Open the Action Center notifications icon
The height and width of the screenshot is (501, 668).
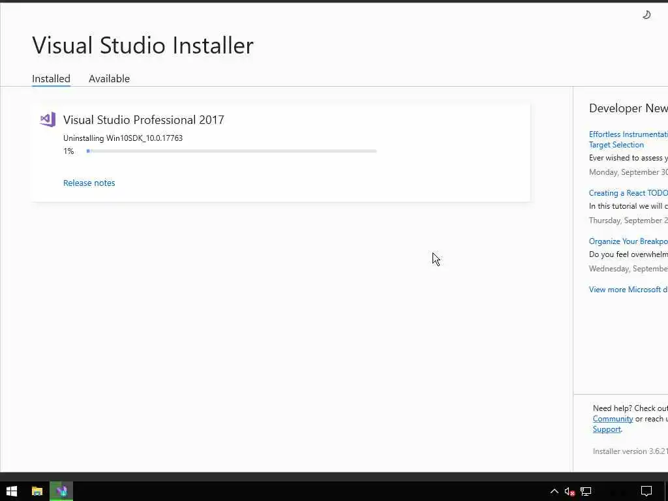[x=646, y=492]
